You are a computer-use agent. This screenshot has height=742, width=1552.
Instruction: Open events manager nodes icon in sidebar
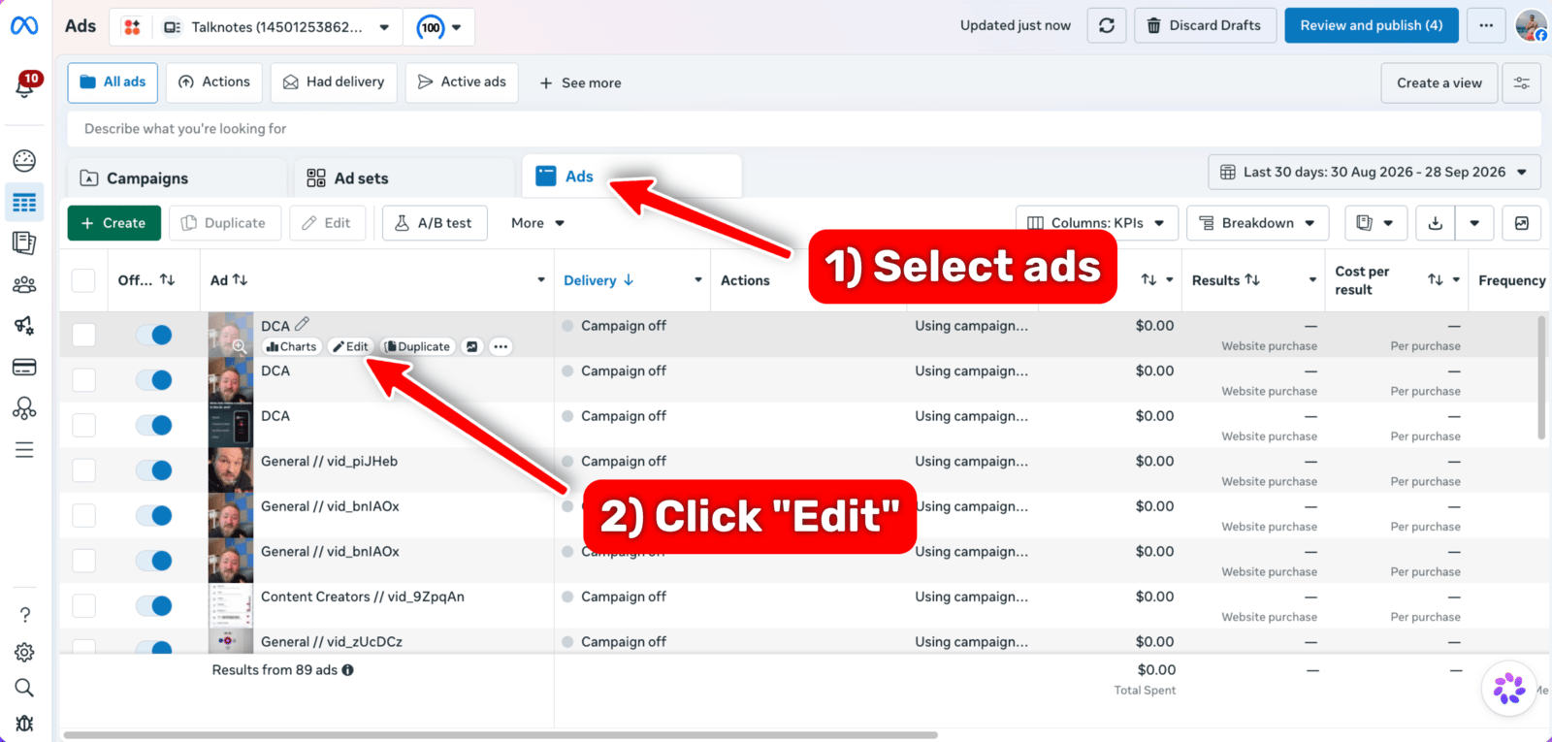pos(24,408)
